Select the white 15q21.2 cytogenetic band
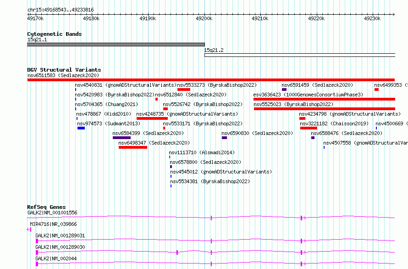This screenshot has height=269, width=408. [x=300, y=55]
